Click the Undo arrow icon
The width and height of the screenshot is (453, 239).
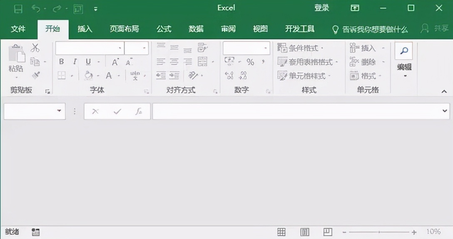(x=36, y=9)
